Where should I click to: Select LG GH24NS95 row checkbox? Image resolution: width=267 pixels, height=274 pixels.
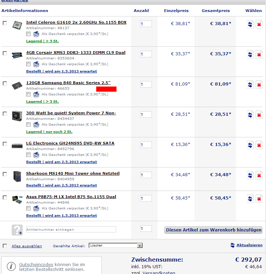click(x=5, y=144)
